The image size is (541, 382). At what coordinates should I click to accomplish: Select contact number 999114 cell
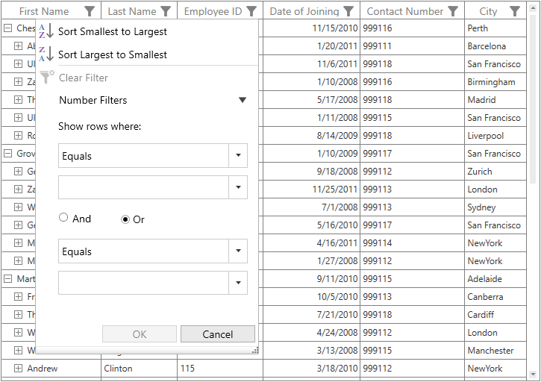click(413, 243)
